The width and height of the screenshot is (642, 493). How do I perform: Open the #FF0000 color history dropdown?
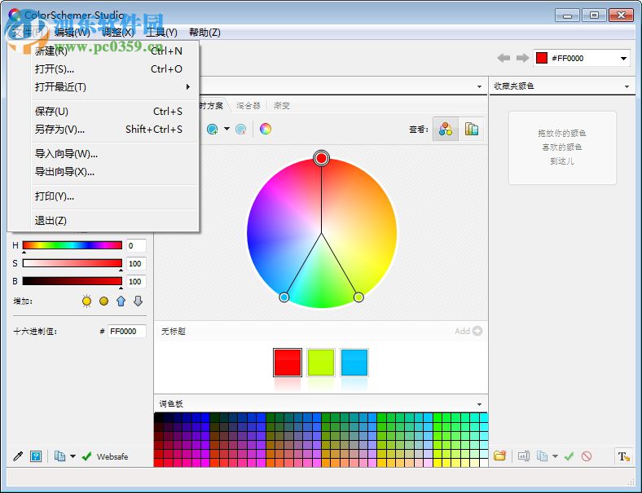click(x=623, y=59)
